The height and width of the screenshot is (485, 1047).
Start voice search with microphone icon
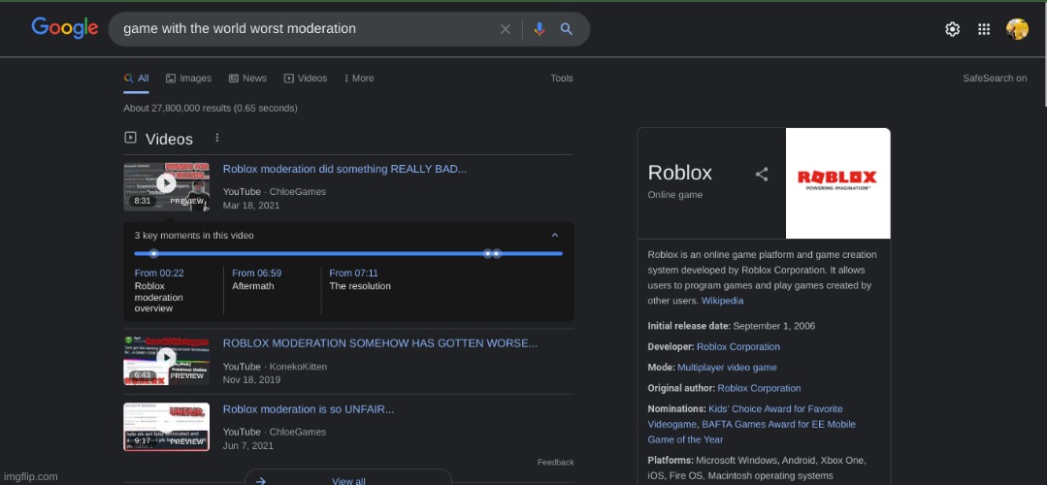pyautogui.click(x=540, y=29)
